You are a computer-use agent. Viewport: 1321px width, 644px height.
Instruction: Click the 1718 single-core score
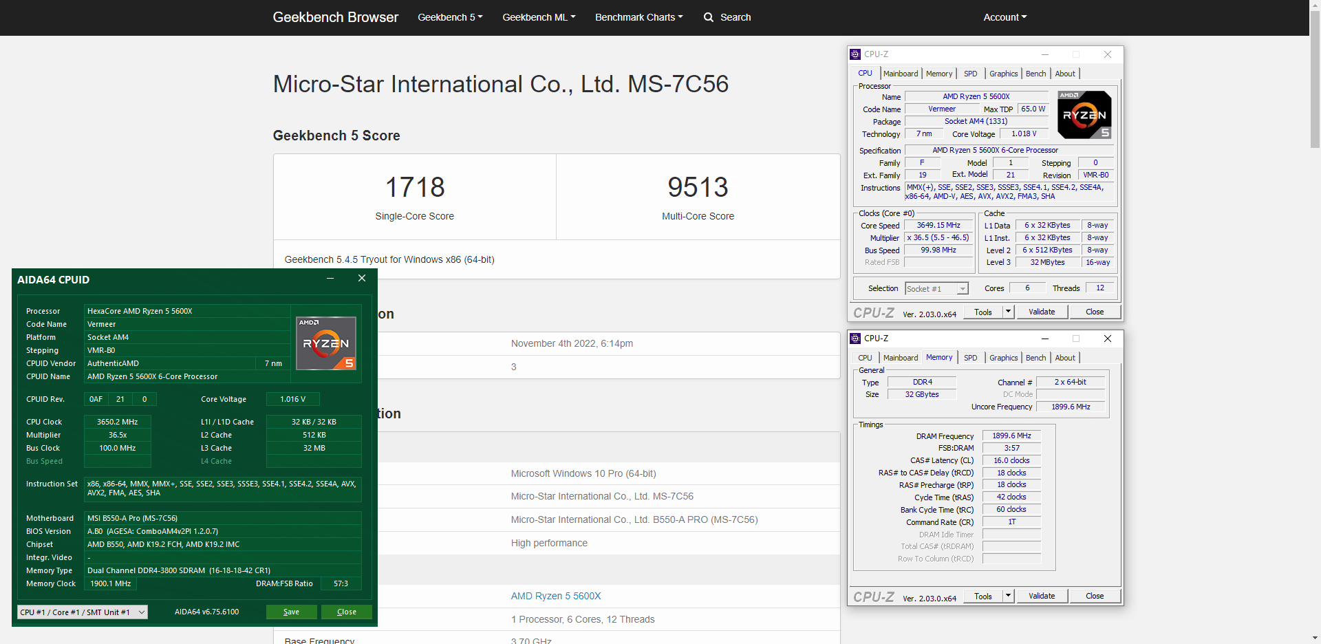[x=415, y=187]
